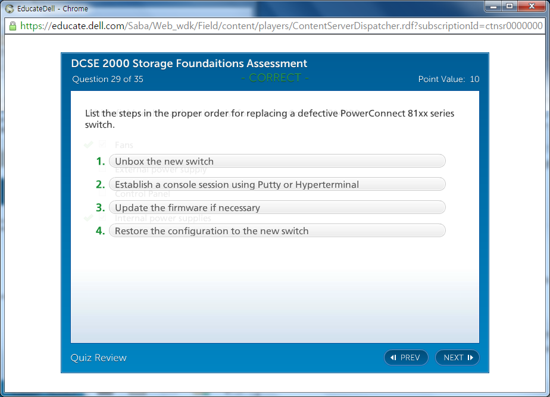The image size is (550, 397).
Task: Click the Chrome icon in the title bar
Action: click(10, 9)
